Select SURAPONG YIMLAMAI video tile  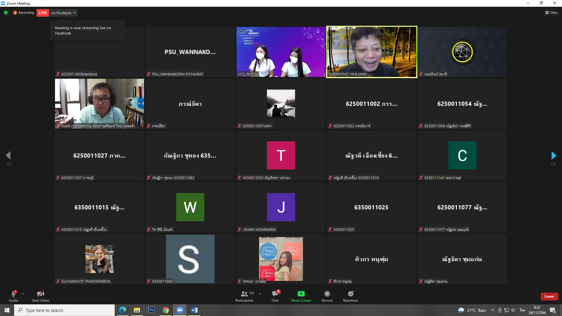371,52
